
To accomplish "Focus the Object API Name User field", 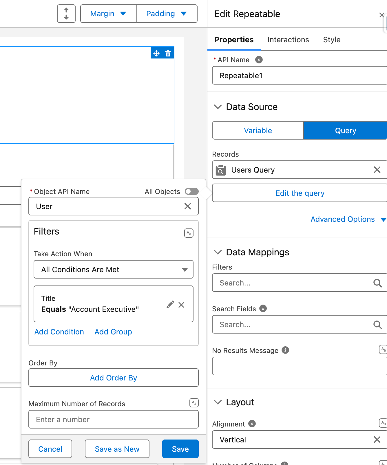I will (x=114, y=206).
